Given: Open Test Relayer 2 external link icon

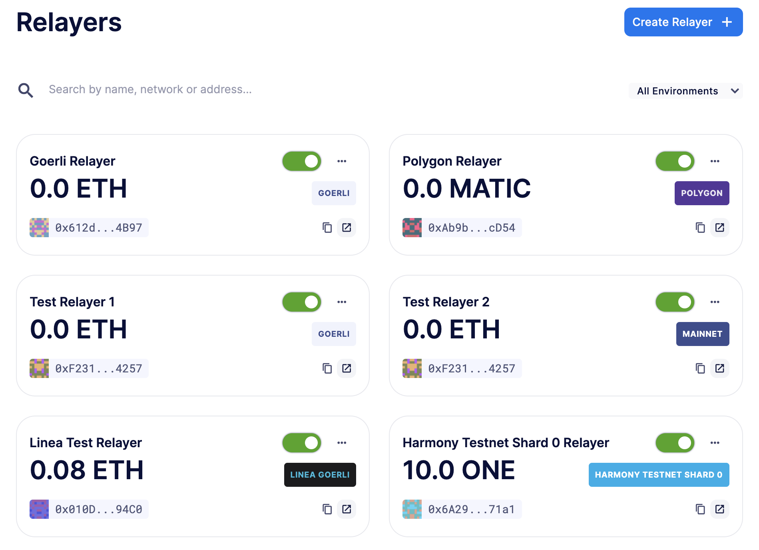Looking at the screenshot, I should [719, 368].
